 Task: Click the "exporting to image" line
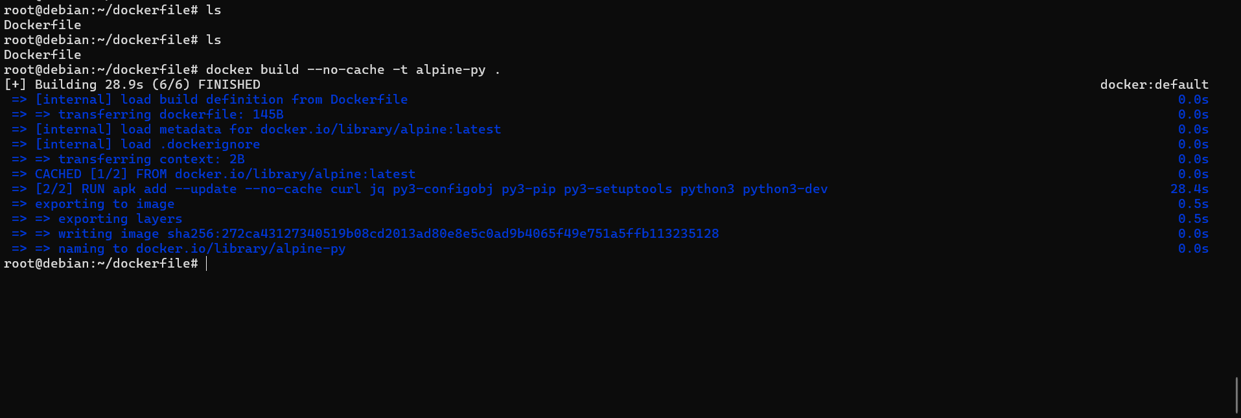coord(104,204)
